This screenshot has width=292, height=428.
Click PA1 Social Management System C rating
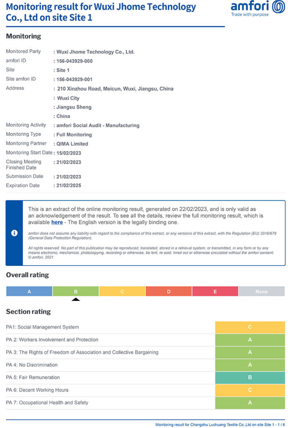(250, 327)
